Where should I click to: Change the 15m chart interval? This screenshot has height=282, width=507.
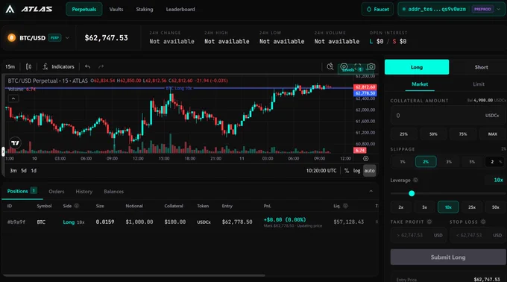pyautogui.click(x=10, y=66)
